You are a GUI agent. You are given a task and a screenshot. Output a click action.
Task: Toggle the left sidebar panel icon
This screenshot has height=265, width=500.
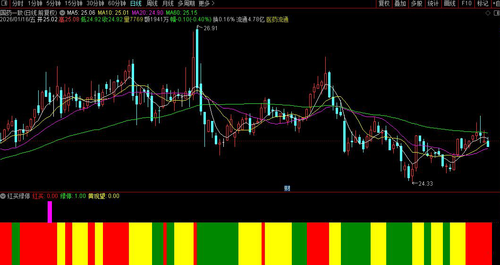(4, 4)
